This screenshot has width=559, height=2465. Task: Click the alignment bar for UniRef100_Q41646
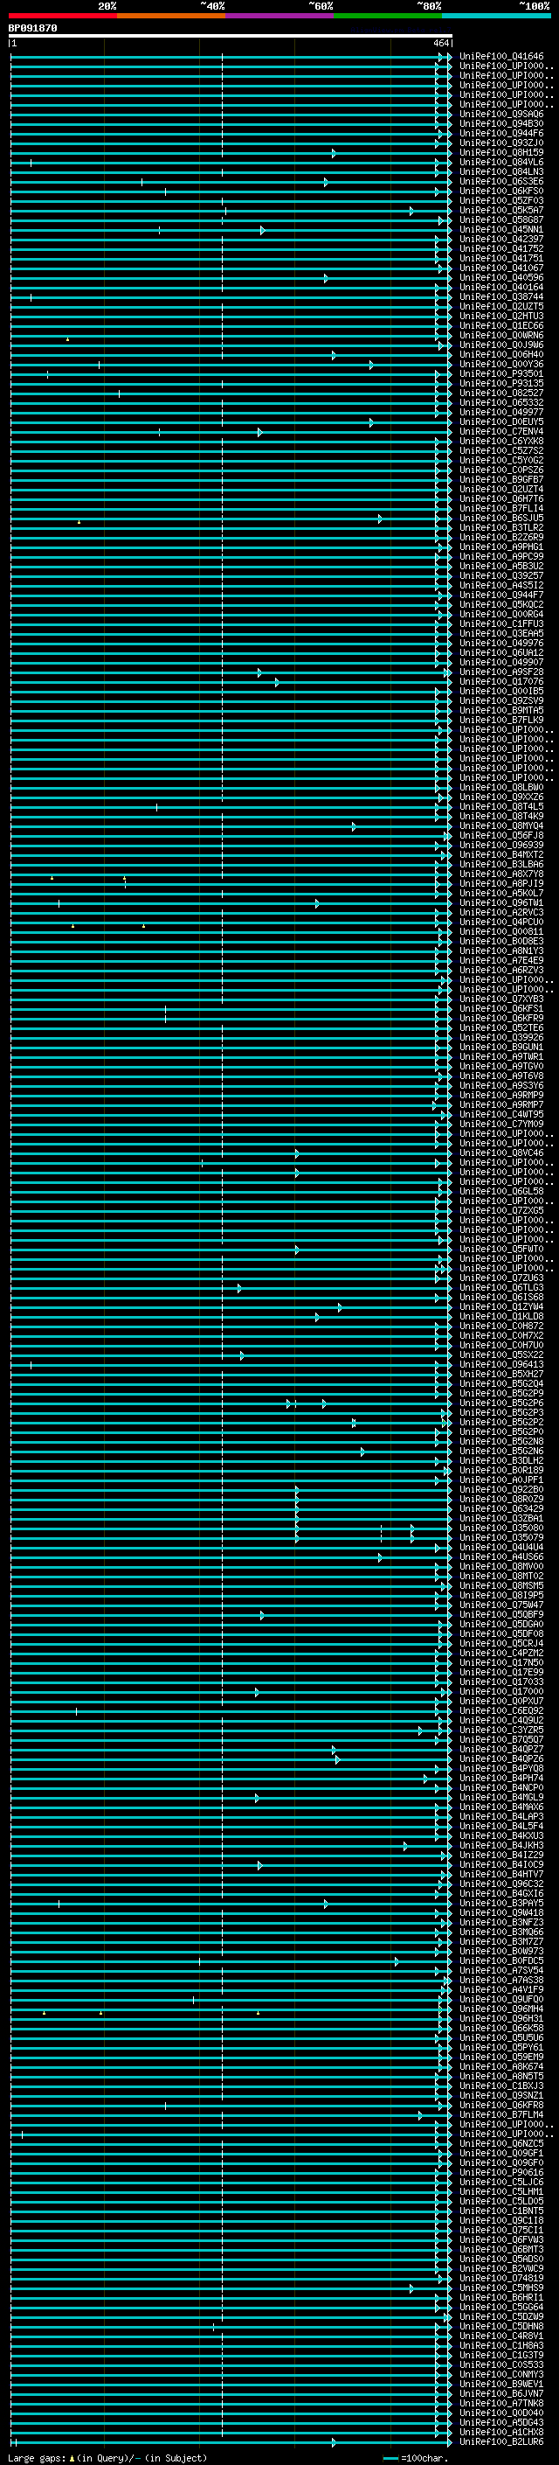click(230, 58)
